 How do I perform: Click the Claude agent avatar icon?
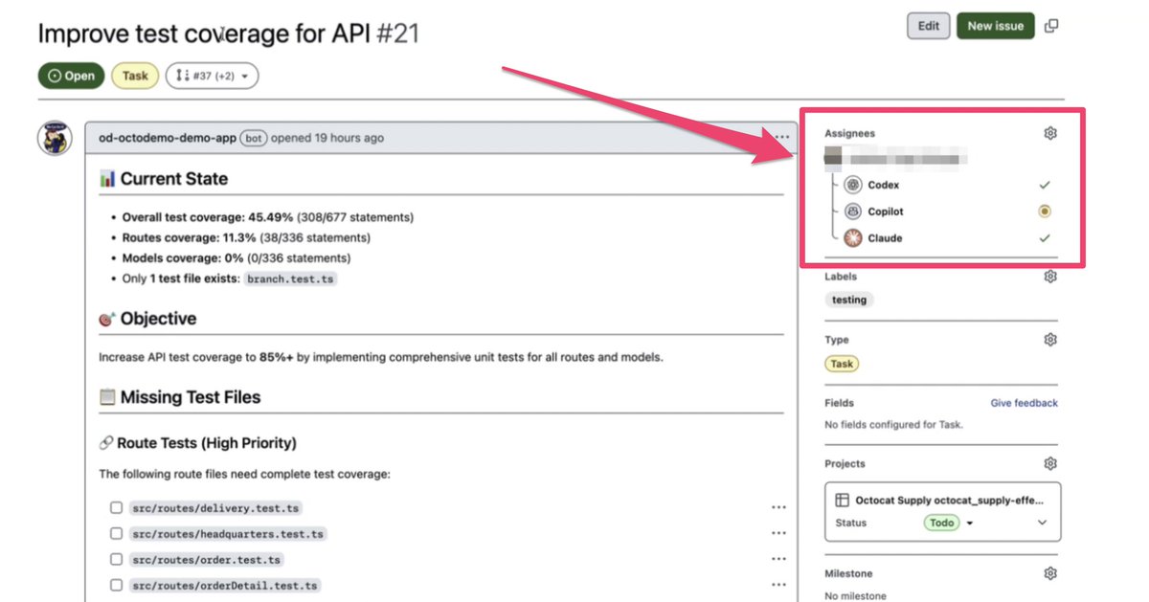coord(852,238)
